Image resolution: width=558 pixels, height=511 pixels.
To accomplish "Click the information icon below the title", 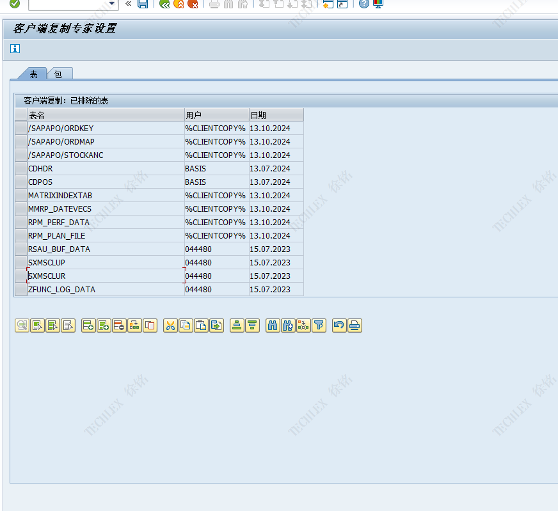I will tap(15, 49).
